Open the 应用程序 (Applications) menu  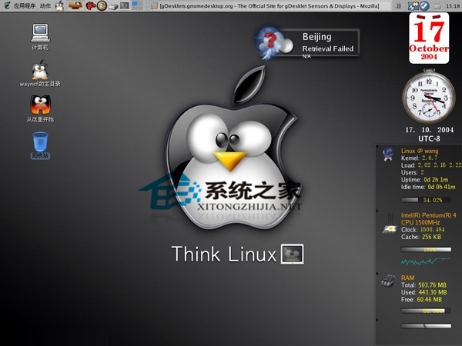tap(25, 6)
